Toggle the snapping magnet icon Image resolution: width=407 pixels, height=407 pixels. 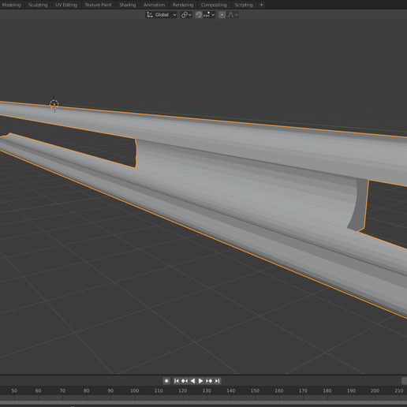point(199,15)
